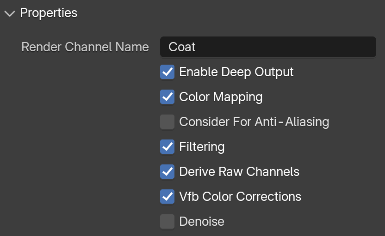This screenshot has width=385, height=236.
Task: Enable the Denoise checkbox
Action: 167,222
